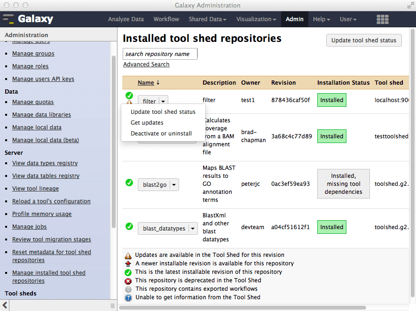
Task: Open the Advanced Search link
Action: [146, 64]
